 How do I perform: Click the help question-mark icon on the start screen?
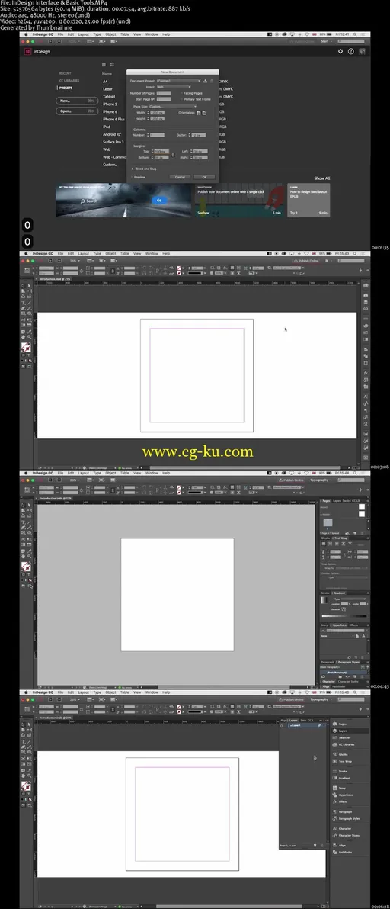[x=350, y=52]
